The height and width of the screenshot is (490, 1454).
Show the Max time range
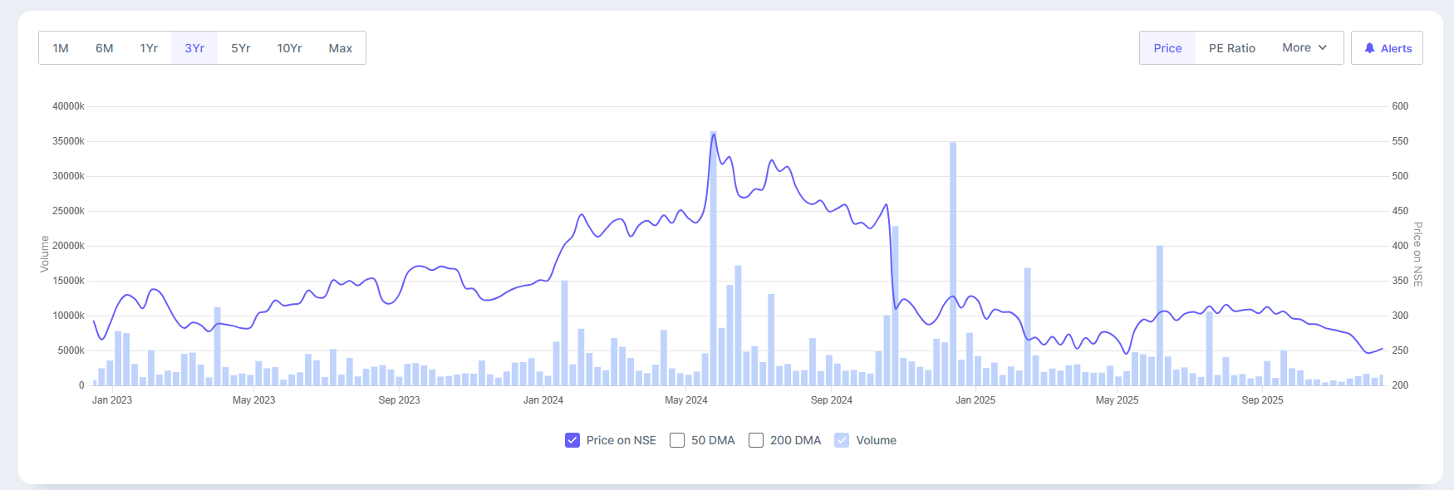point(341,48)
